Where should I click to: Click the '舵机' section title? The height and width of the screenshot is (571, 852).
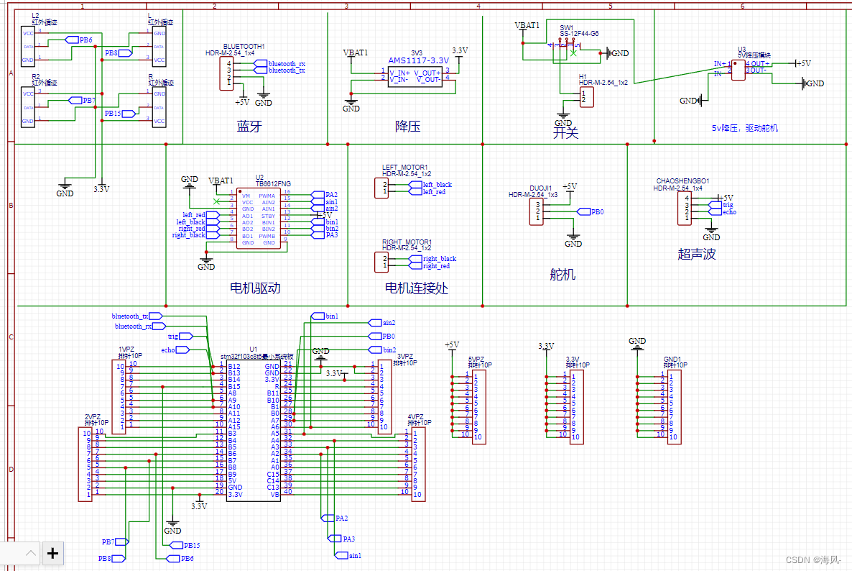[x=562, y=275]
